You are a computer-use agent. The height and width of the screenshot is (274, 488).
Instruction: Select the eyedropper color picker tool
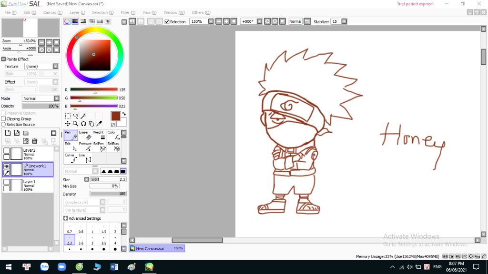99,124
